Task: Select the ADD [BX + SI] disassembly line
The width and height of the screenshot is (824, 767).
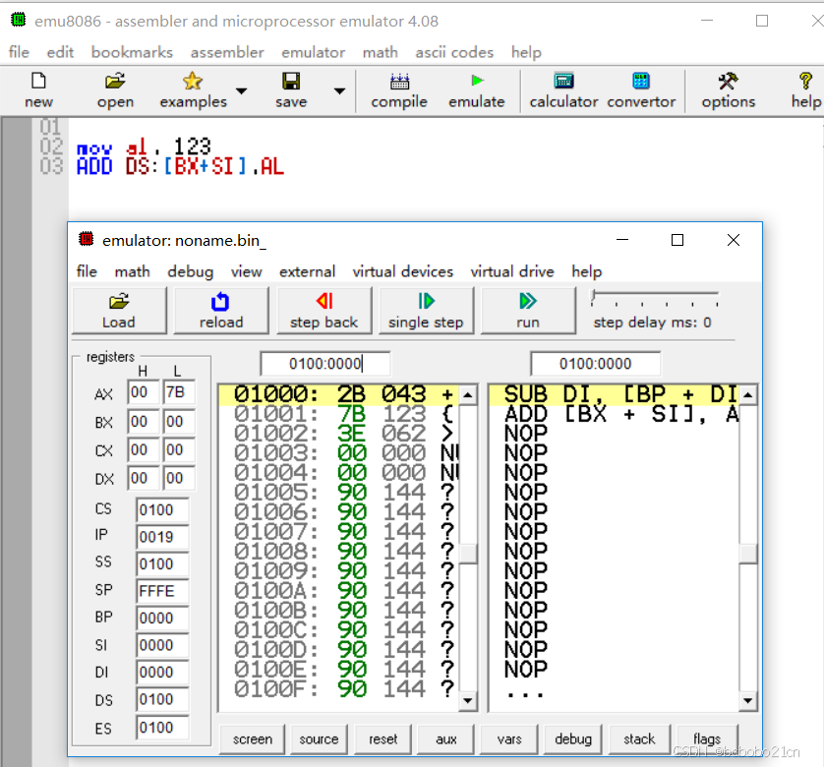Action: tap(615, 414)
